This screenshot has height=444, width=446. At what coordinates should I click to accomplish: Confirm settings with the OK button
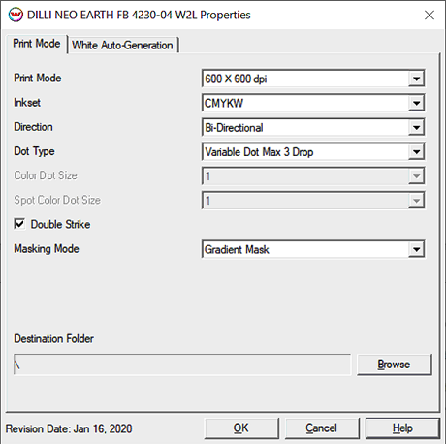click(241, 428)
